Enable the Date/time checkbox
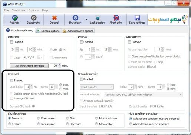191x135 pixels. [11, 42]
